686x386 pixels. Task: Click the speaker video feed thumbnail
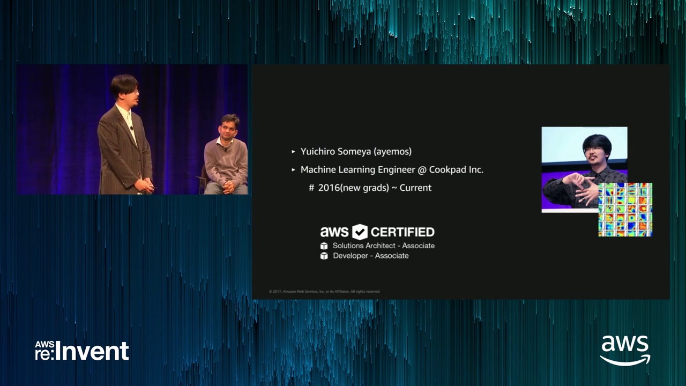tap(132, 129)
